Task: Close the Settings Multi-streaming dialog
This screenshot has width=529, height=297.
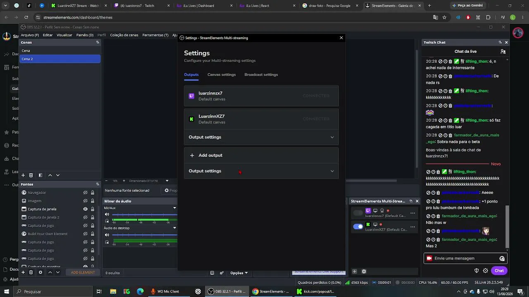Action: [x=341, y=38]
